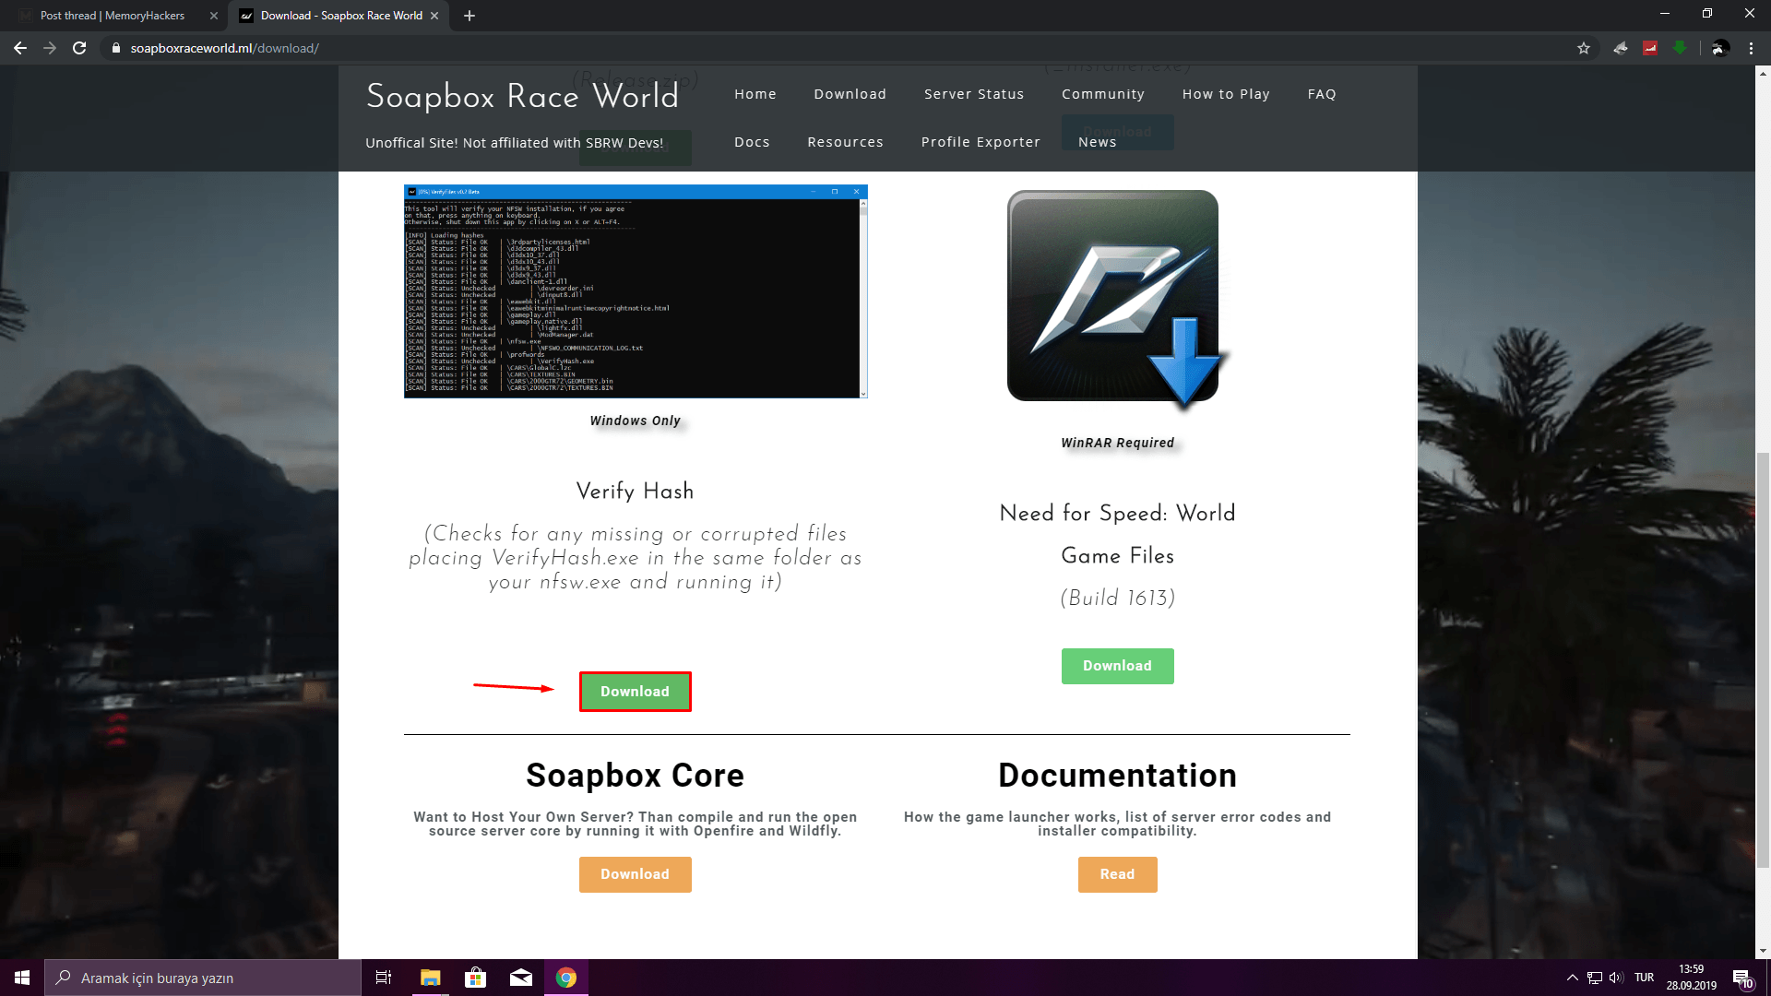
Task: Open File Explorer from taskbar
Action: pos(430,978)
